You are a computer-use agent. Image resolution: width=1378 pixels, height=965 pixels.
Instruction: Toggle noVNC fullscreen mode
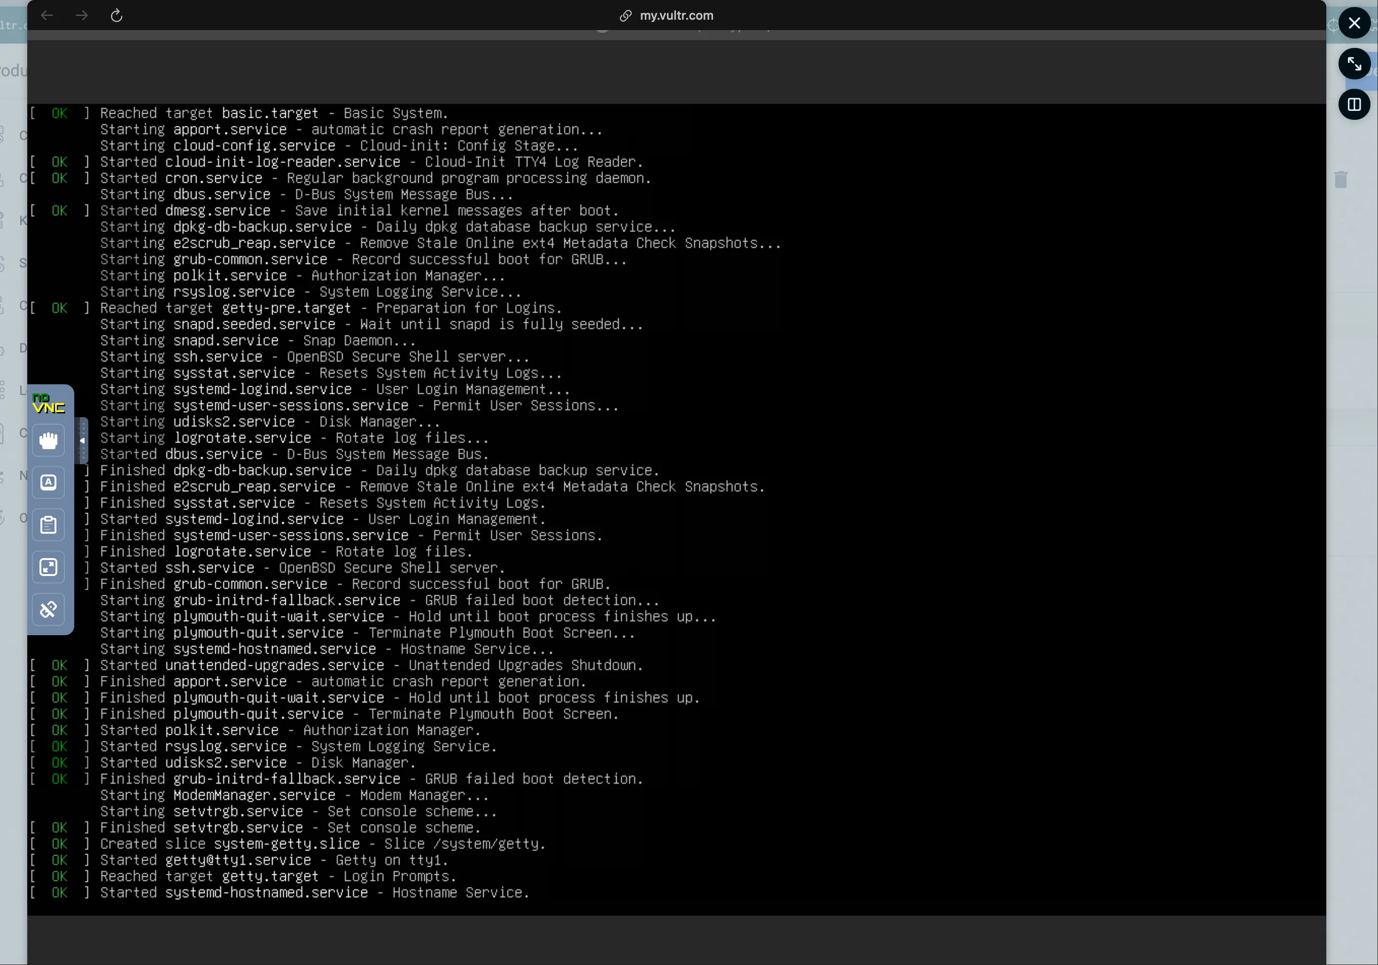click(48, 567)
